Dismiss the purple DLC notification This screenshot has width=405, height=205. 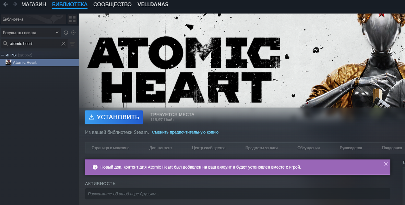pyautogui.click(x=386, y=164)
